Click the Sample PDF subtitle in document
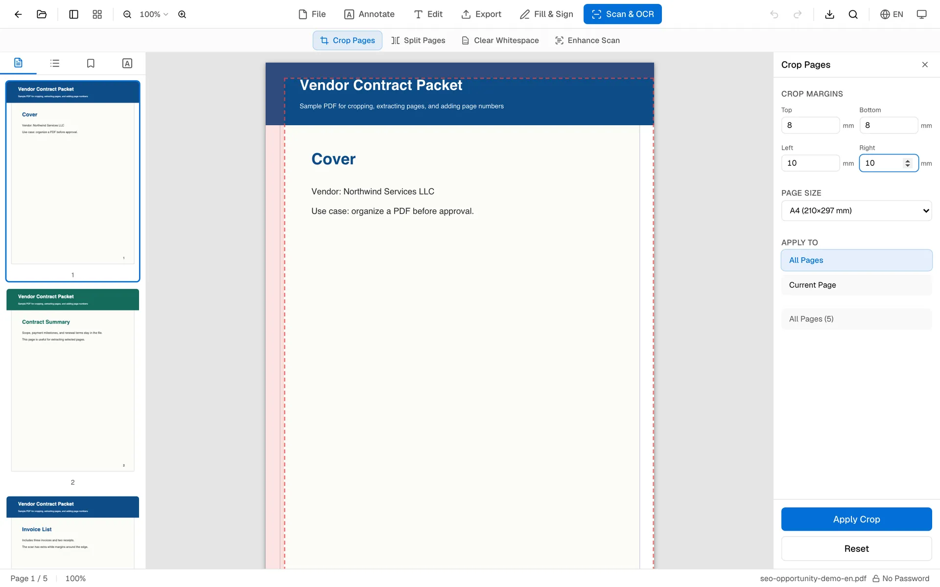 tap(401, 106)
